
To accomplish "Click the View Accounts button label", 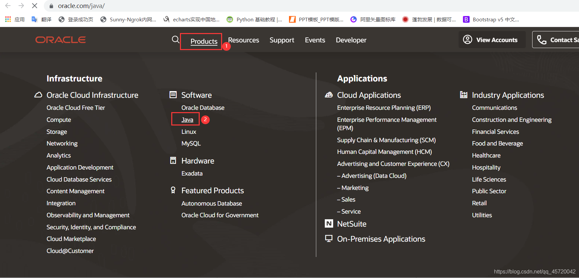I will coord(497,40).
